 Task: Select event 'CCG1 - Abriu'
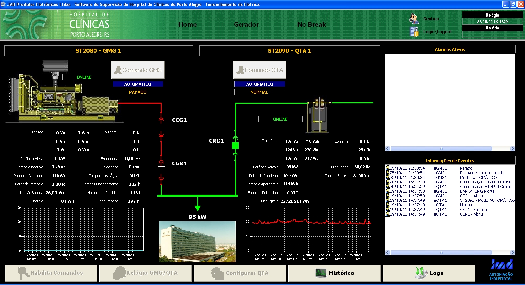point(450,196)
